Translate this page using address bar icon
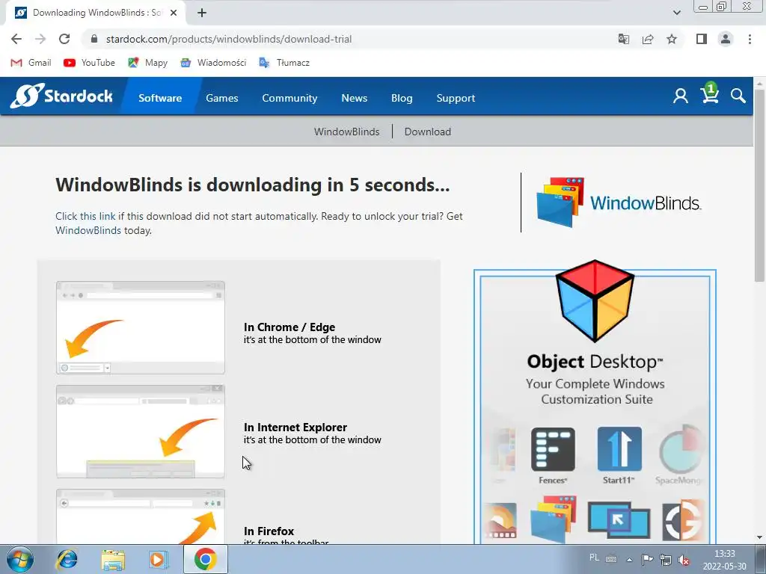766x574 pixels. [624, 39]
